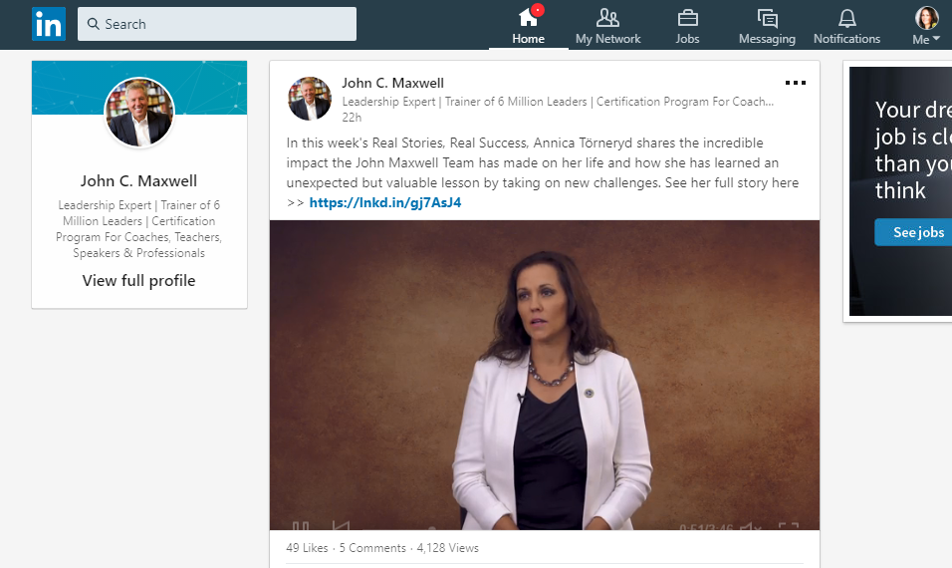Click the Search input field
Viewport: 952px width, 568px height.
point(217,24)
